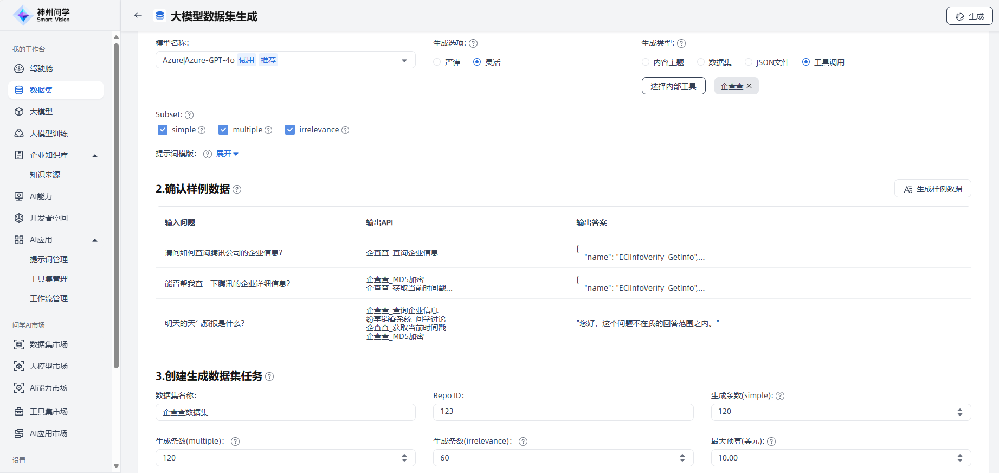
Task: Open 工具集管理 in the sidebar
Action: click(x=49, y=279)
